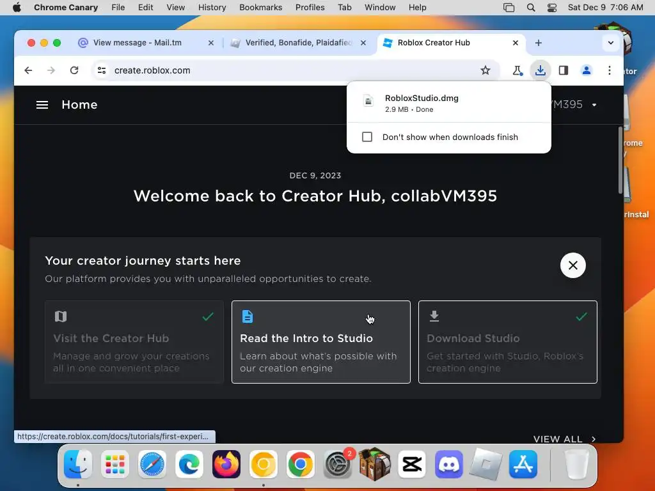Viewport: 655px width, 491px height.
Task: Click the Welcome back to Creator Hub heading
Action: click(x=315, y=196)
